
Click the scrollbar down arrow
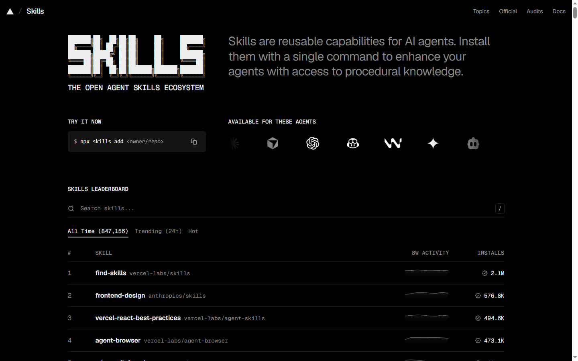click(x=575, y=357)
